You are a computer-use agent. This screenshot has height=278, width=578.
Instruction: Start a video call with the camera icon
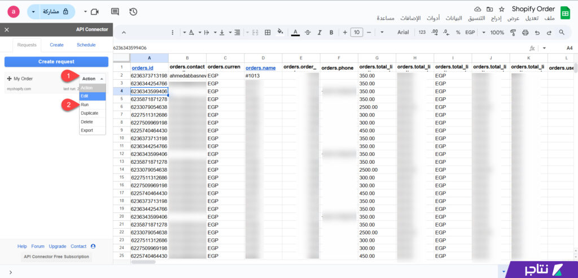[x=95, y=12]
